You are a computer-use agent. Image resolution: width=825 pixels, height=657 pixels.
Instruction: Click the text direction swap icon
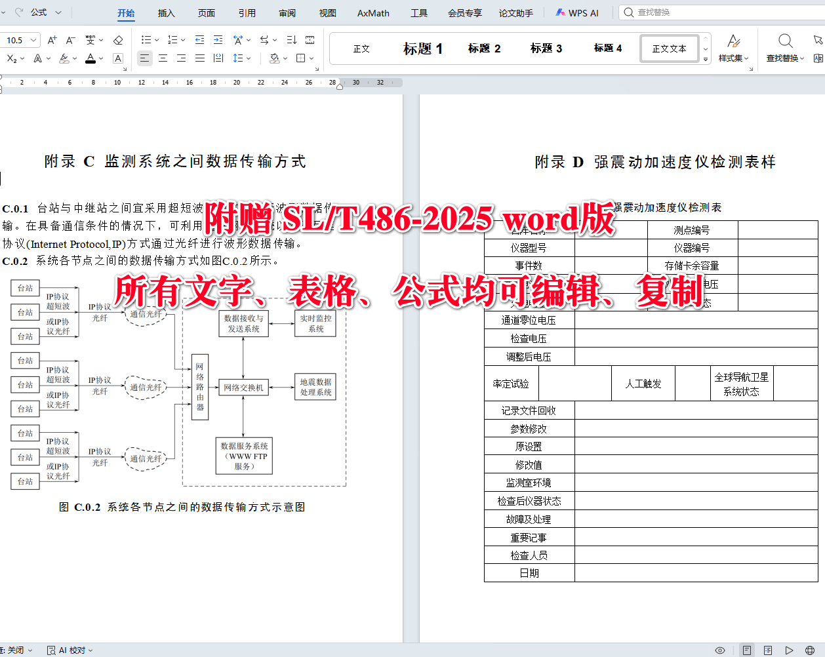[x=264, y=40]
